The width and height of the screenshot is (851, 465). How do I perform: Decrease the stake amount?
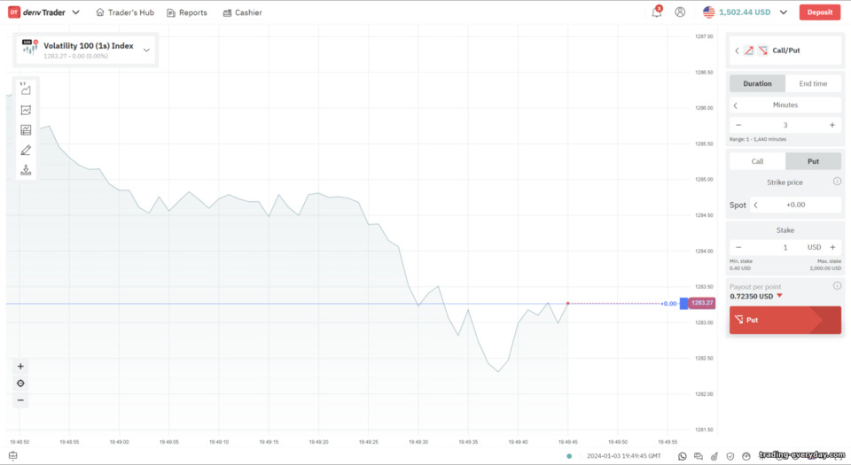(738, 247)
